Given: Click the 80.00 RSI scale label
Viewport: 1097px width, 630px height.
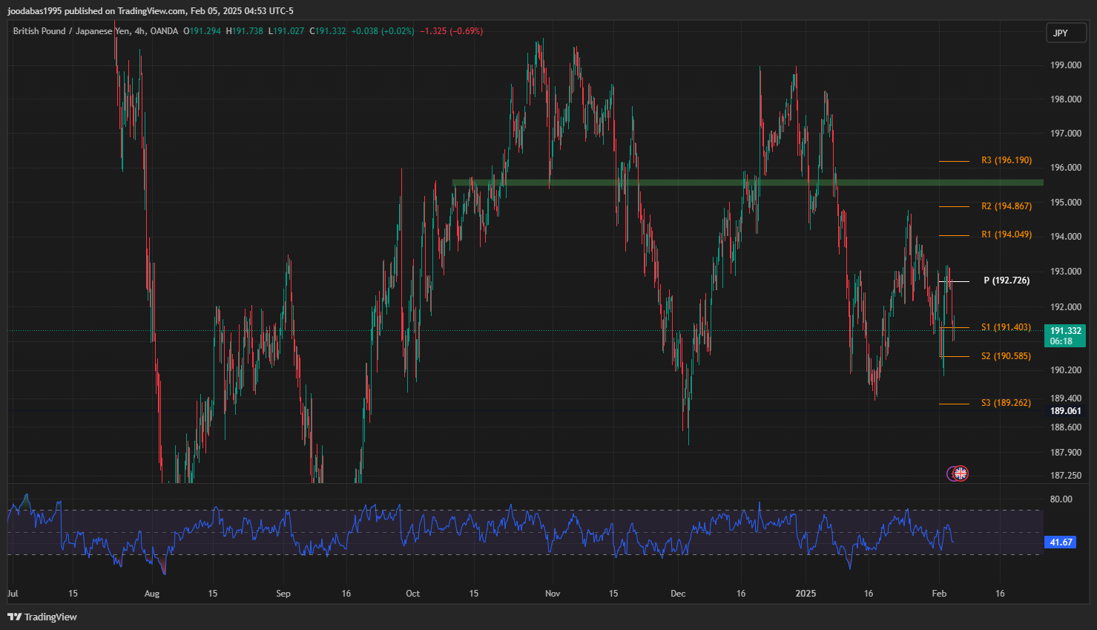Looking at the screenshot, I should pyautogui.click(x=1061, y=499).
